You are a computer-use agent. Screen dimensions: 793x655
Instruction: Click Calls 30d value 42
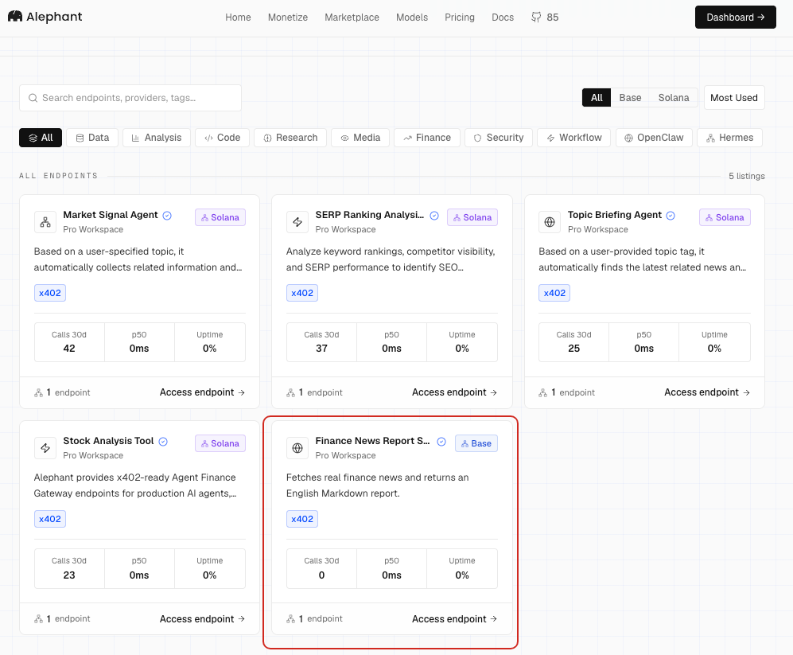(x=69, y=349)
